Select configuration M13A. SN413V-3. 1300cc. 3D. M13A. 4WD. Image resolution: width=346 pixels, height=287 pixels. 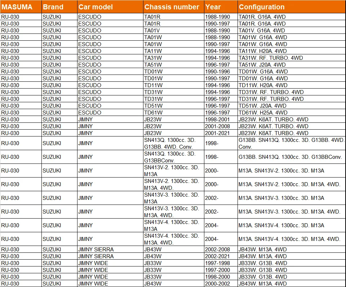click(x=292, y=212)
